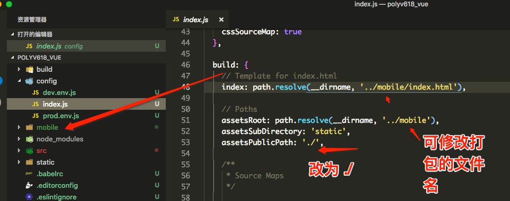Click the '// Paths' comment line

pyautogui.click(x=239, y=109)
